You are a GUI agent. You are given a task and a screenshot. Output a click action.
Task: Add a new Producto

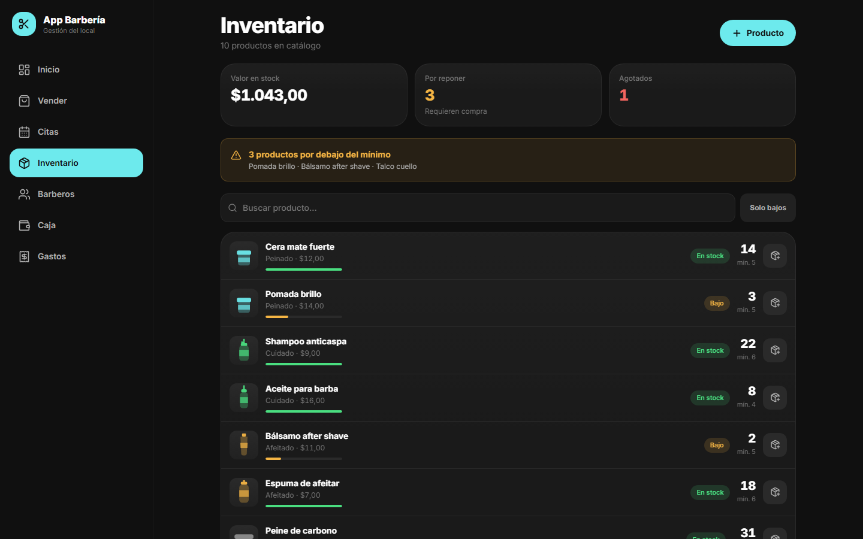758,33
